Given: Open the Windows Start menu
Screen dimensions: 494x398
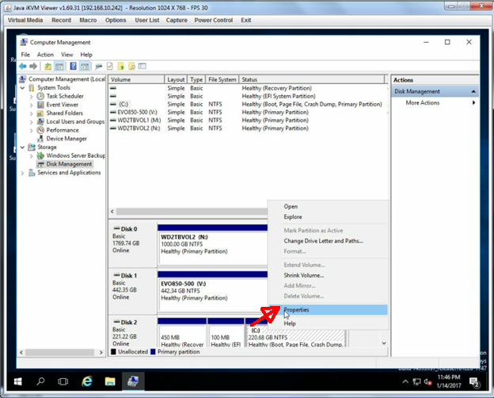Looking at the screenshot, I should (x=18, y=381).
